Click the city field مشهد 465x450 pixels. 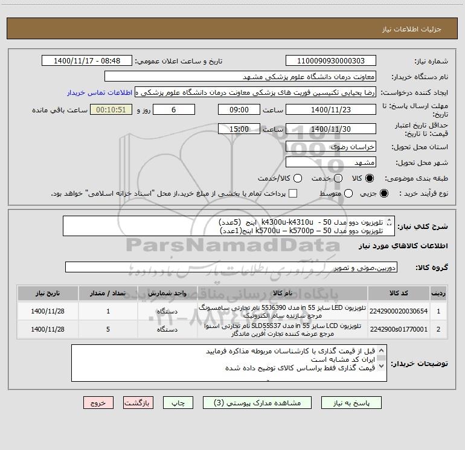point(331,162)
